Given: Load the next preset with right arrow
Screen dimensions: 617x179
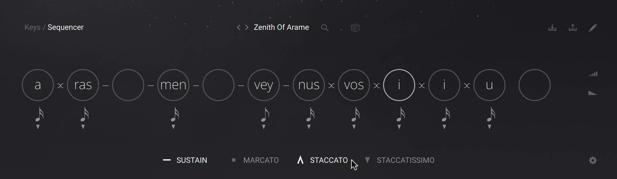Looking at the screenshot, I should click(x=247, y=28).
